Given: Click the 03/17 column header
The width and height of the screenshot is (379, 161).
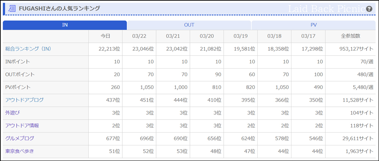Looking at the screenshot, I should (x=309, y=36).
